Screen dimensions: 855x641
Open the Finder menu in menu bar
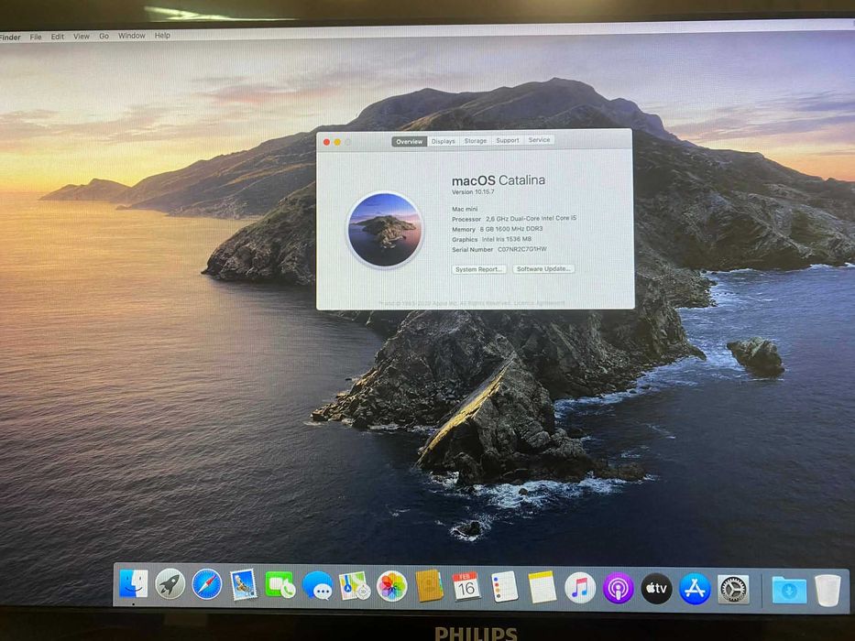tap(10, 38)
